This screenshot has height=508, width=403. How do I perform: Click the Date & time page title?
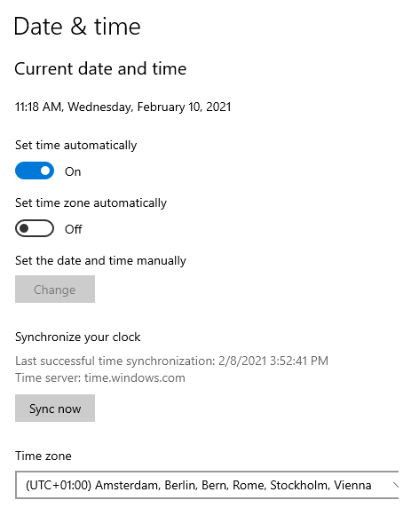[x=77, y=27]
